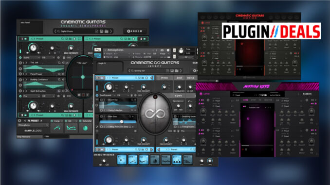Open DLY effect tile in Infinity FX bar
The height and width of the screenshot is (185, 330).
click(177, 160)
